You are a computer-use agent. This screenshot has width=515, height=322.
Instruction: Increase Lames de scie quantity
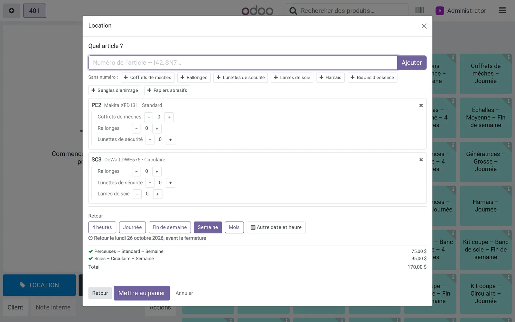tap(158, 194)
